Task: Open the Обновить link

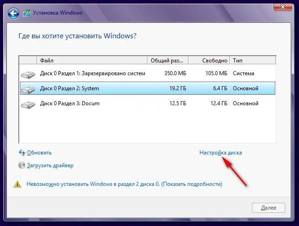Action: 39,153
